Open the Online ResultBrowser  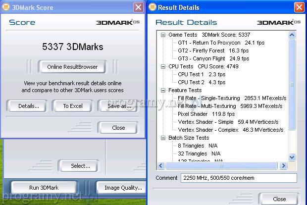pos(72,67)
